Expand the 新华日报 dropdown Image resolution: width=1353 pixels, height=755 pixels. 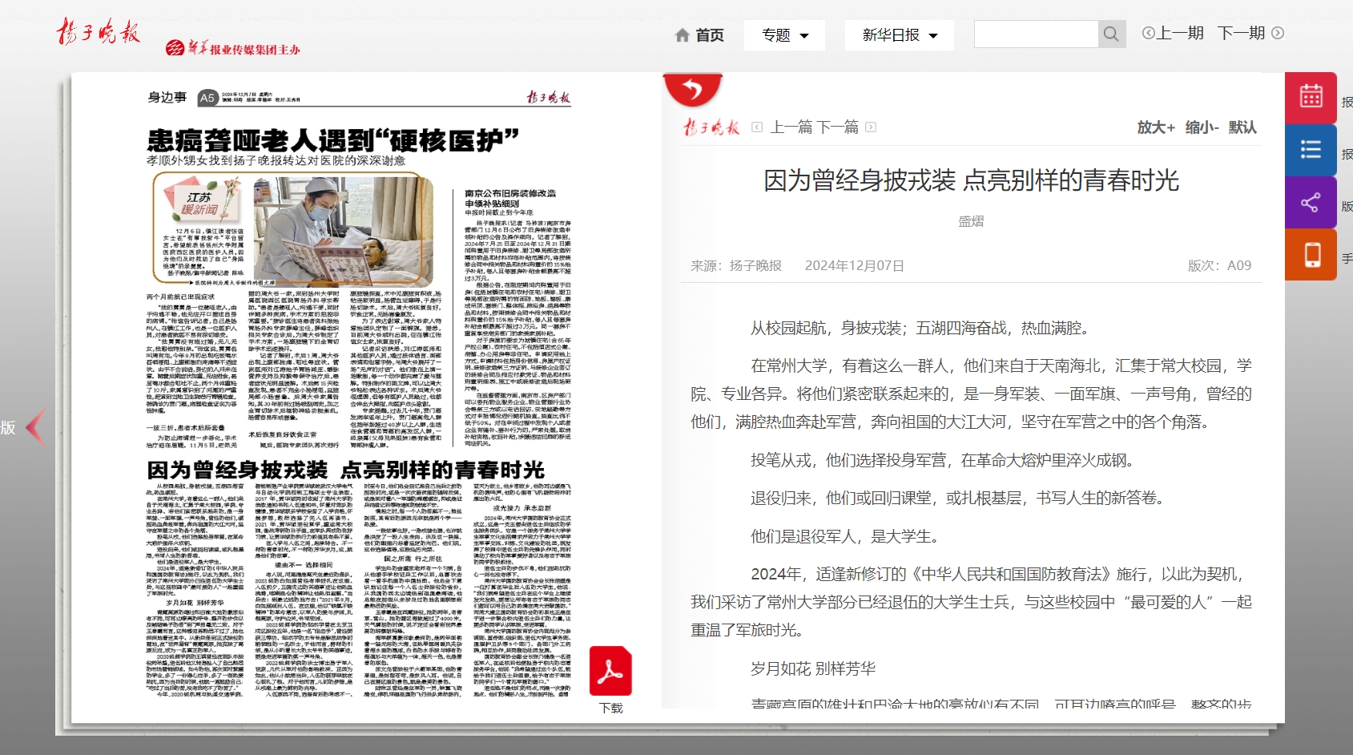pos(899,35)
